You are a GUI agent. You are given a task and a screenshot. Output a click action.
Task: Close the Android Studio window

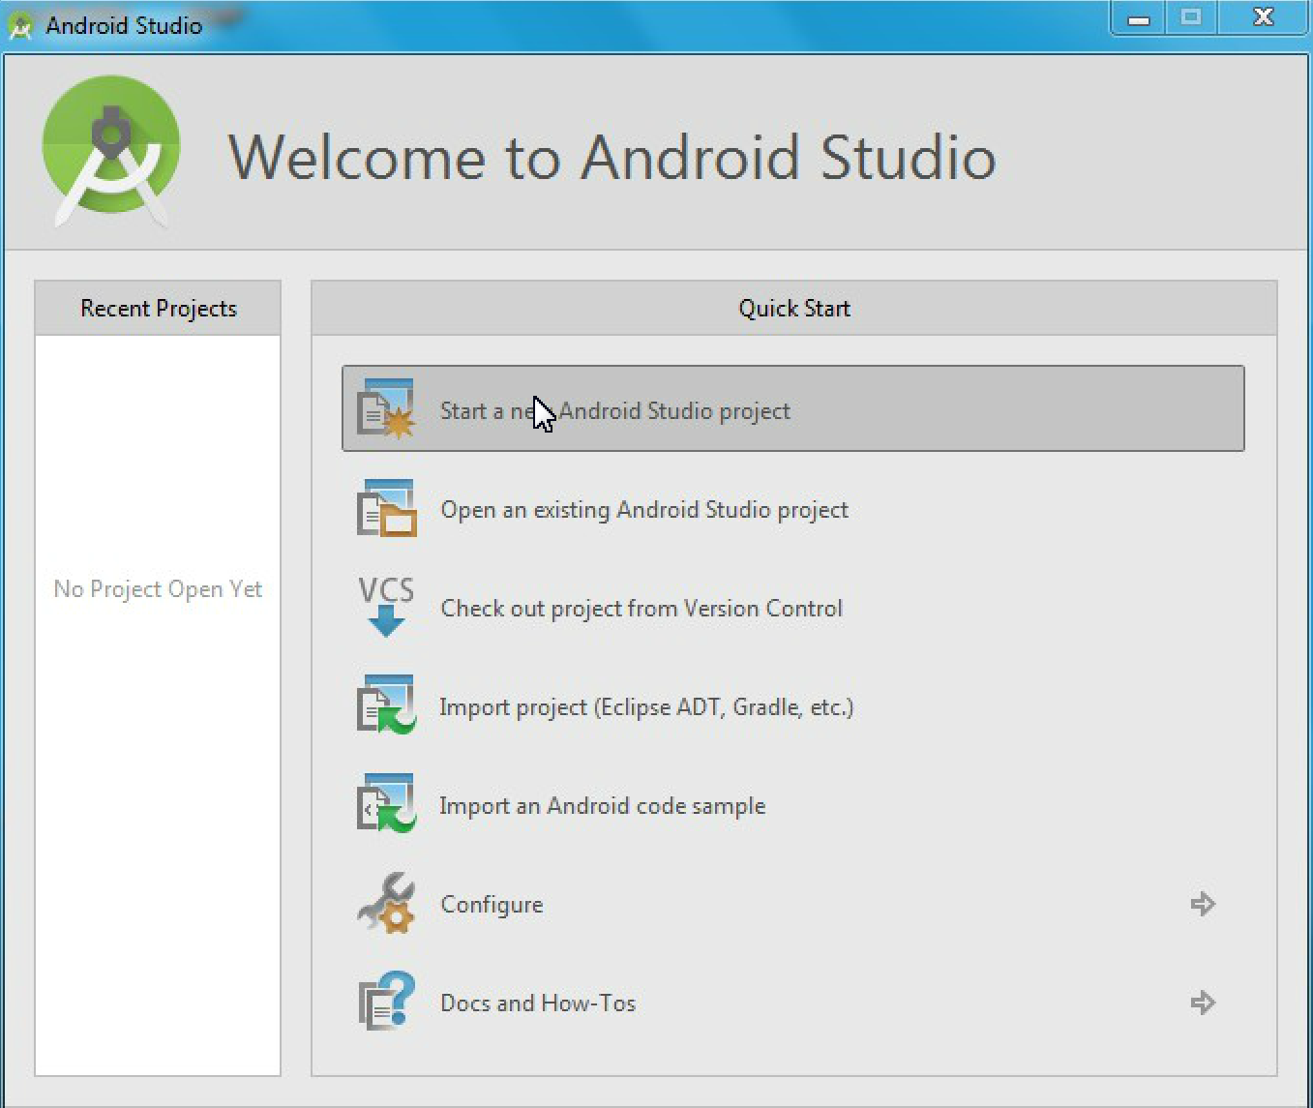[x=1263, y=18]
